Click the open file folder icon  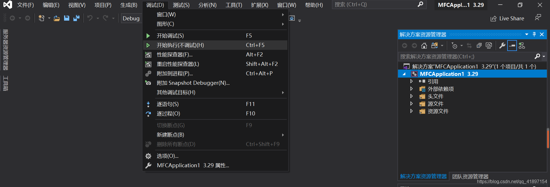click(x=57, y=18)
